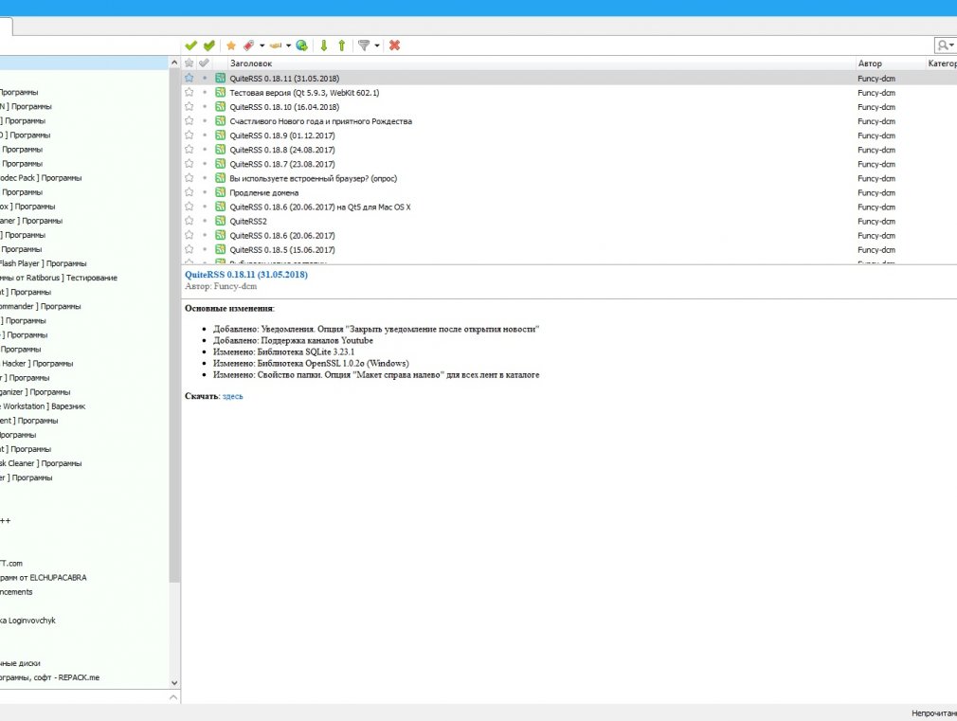Select news 'QuiteRSS 0.18.5 (15.06.2017)'
This screenshot has width=957, height=721.
point(282,250)
